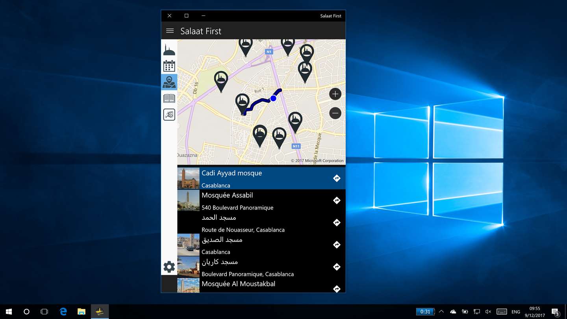
Task: Select the Cadi Ayyad mosque name
Action: pyautogui.click(x=232, y=173)
